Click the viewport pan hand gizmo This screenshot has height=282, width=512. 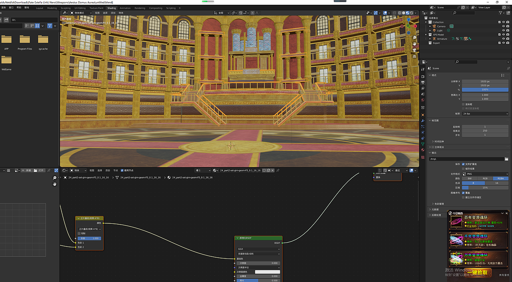[x=415, y=43]
